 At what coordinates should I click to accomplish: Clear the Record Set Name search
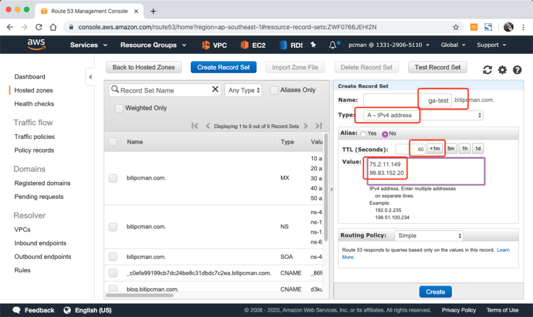[x=215, y=90]
